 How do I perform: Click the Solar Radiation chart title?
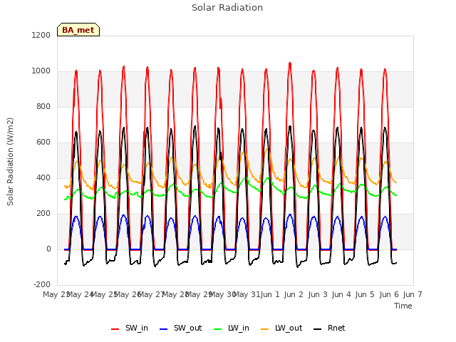pyautogui.click(x=227, y=8)
